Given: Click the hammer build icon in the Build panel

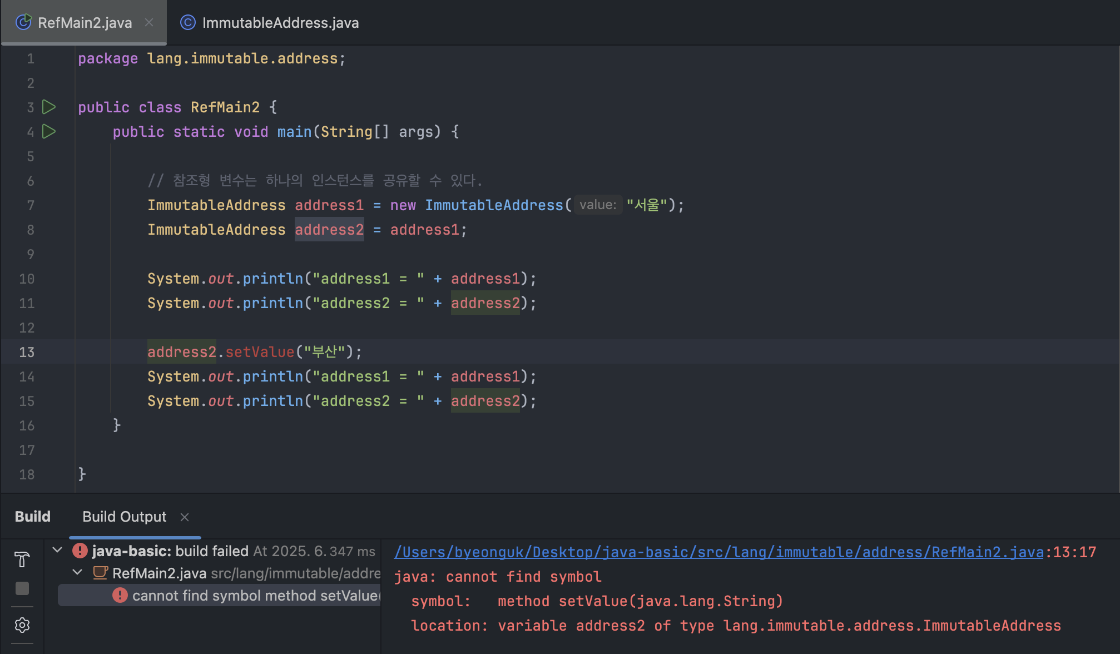Looking at the screenshot, I should [x=22, y=559].
